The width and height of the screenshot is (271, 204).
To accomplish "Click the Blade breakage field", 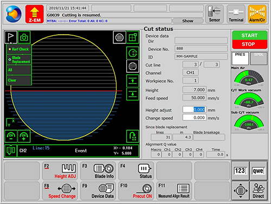I will click(209, 137).
